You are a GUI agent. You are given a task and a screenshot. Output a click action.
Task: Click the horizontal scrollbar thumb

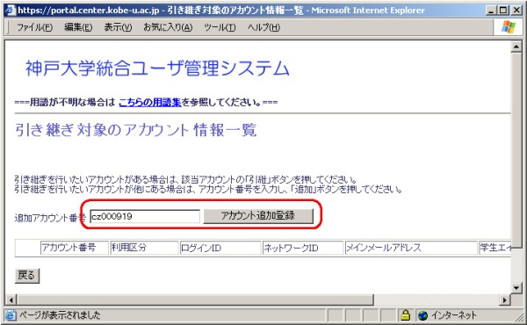195,300
